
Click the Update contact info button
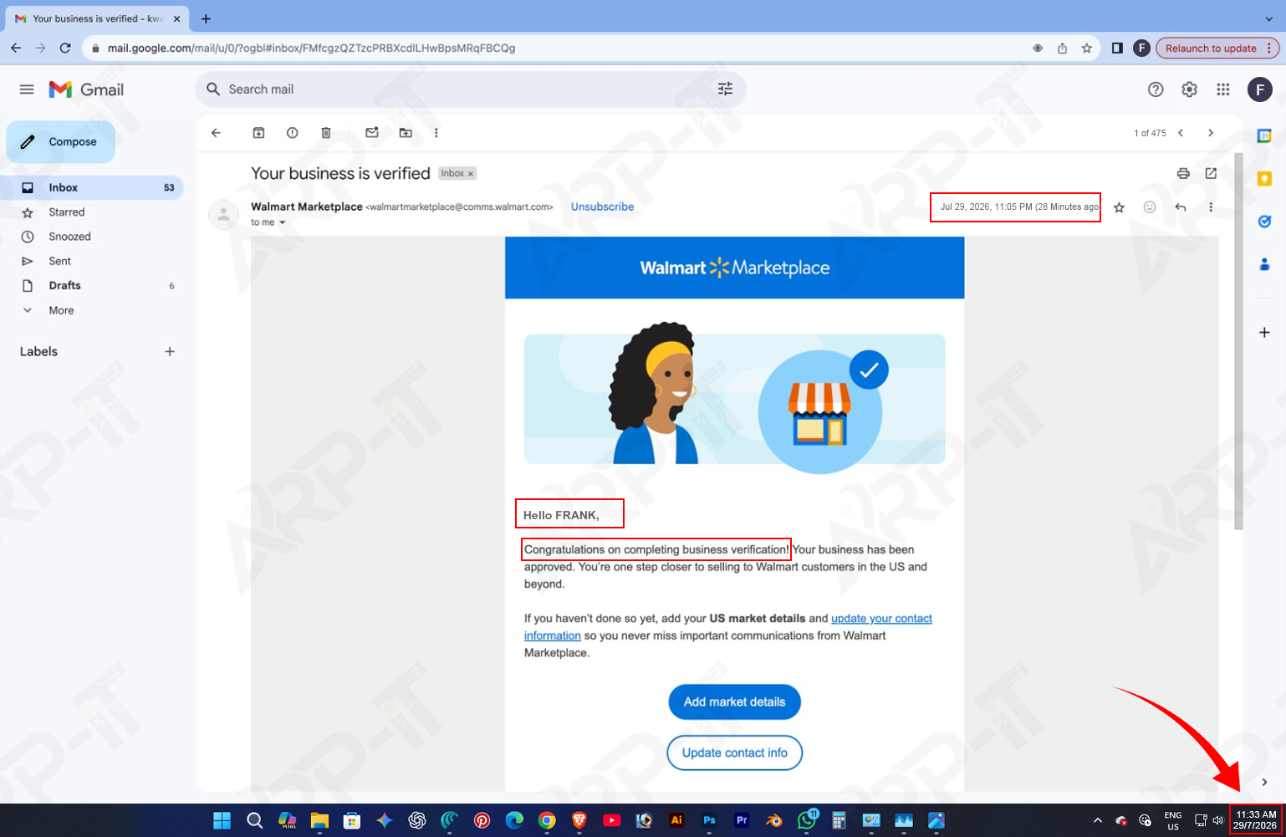734,753
